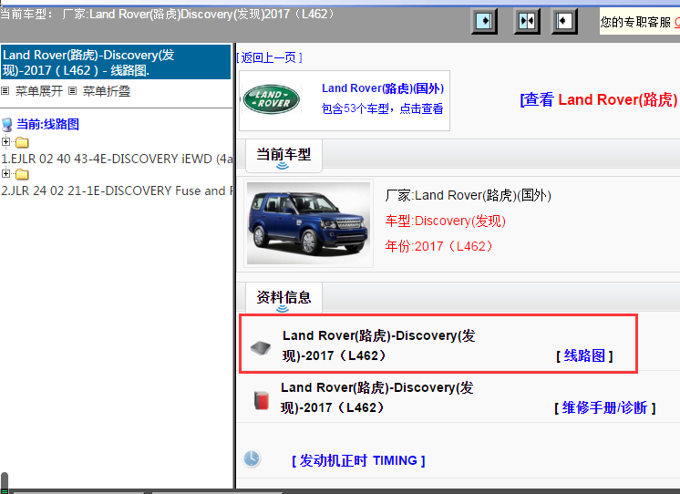The image size is (680, 494).
Task: Click 菜单折叠 to collapse the menu
Action: (107, 91)
